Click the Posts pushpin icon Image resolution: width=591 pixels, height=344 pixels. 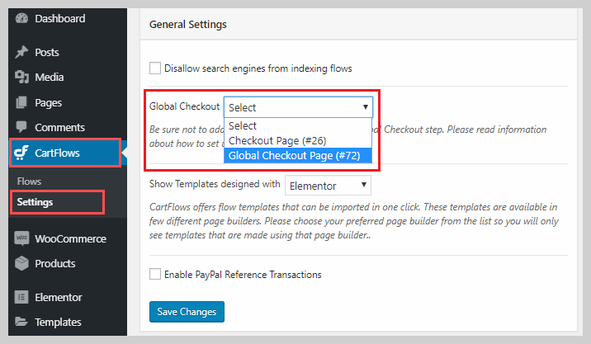click(21, 52)
